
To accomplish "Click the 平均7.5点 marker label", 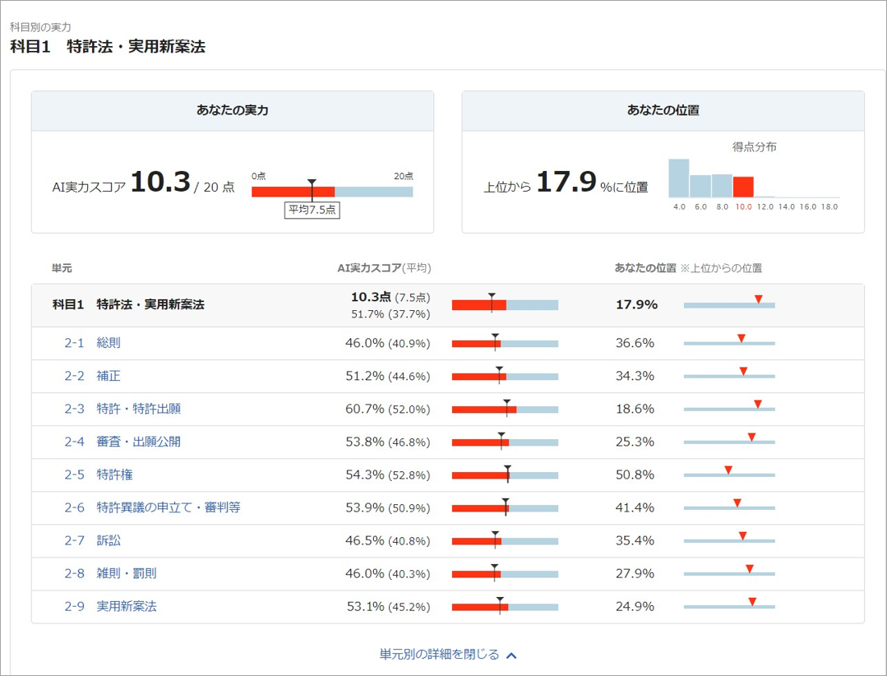I will click(x=312, y=210).
